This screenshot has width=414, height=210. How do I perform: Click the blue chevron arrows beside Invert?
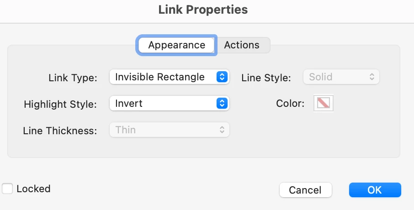click(x=222, y=104)
